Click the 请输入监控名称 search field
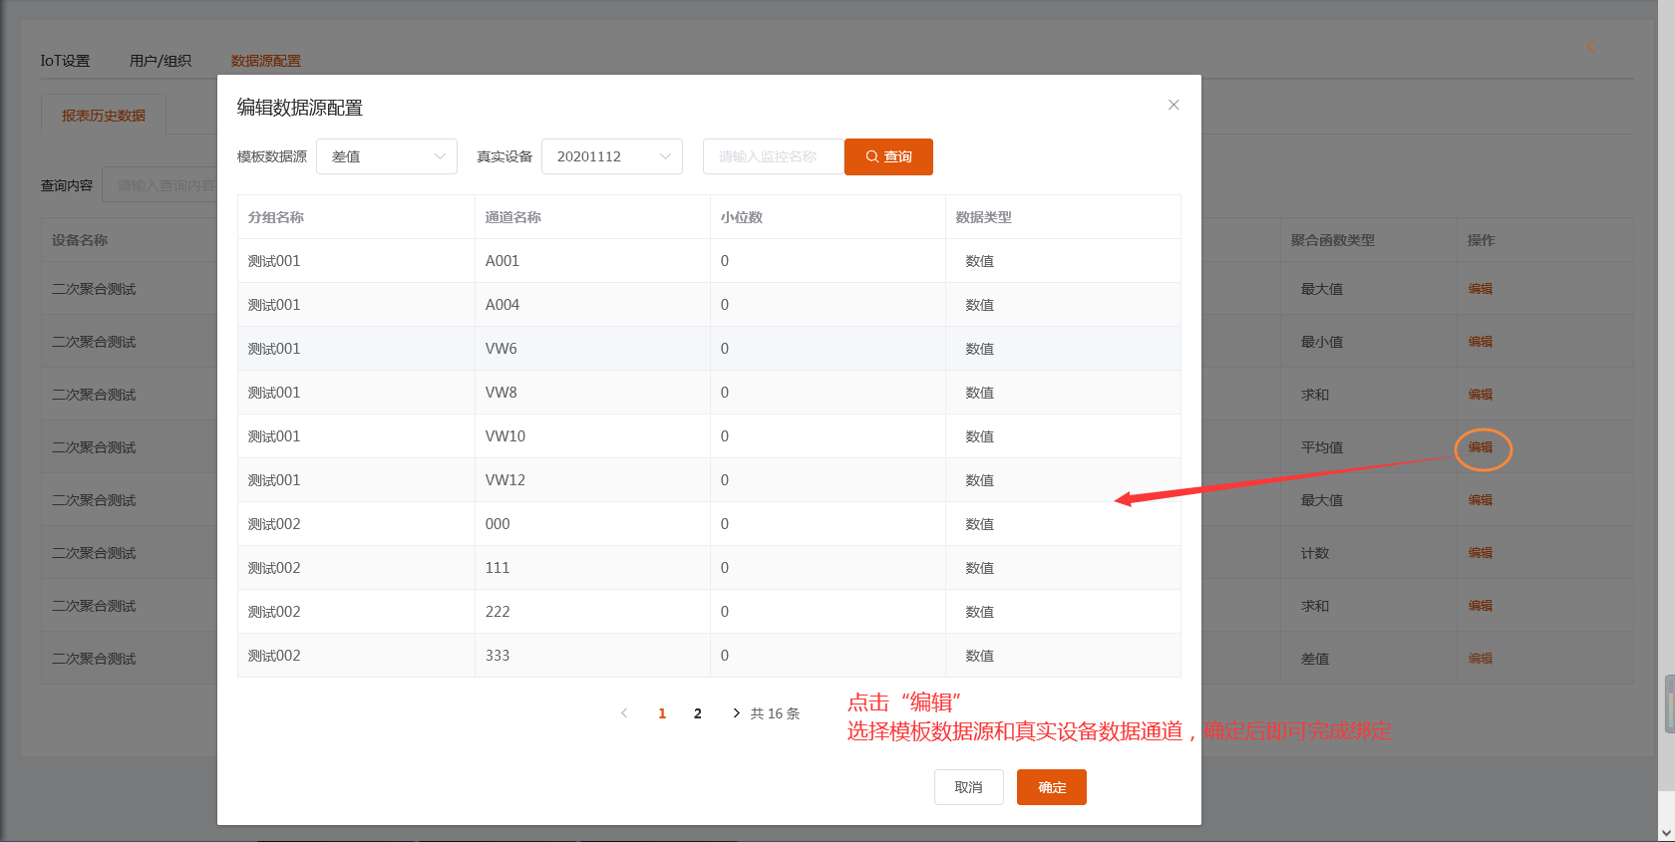The image size is (1675, 842). [774, 156]
